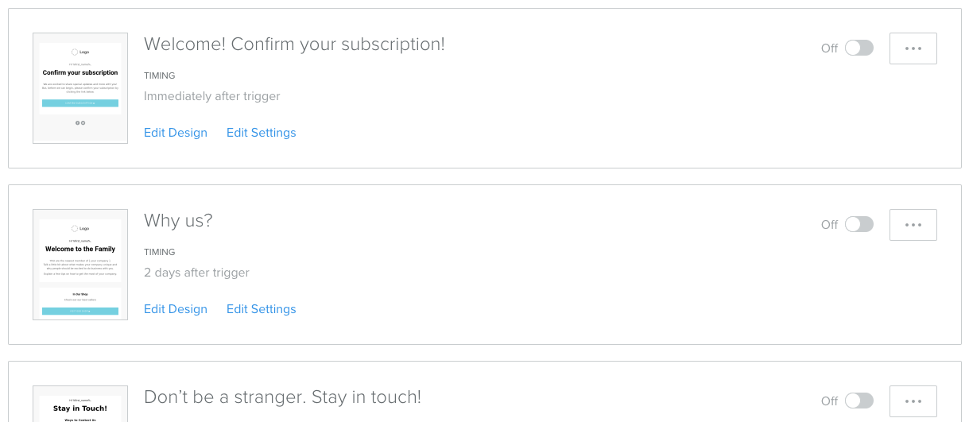This screenshot has width=969, height=422.
Task: Open the Confirm your subscription email thumbnail
Action: click(x=80, y=88)
